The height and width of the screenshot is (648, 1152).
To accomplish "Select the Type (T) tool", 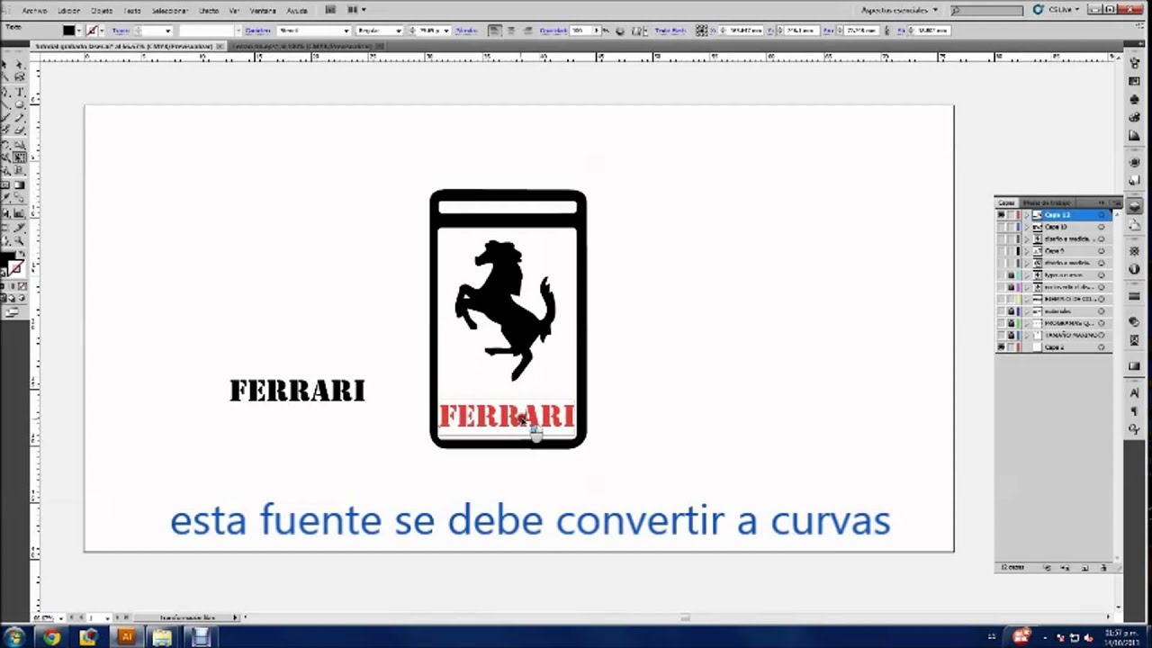I will pyautogui.click(x=19, y=92).
